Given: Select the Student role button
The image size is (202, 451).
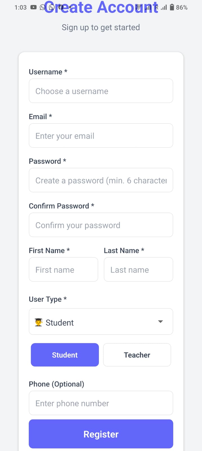Looking at the screenshot, I should [x=65, y=355].
